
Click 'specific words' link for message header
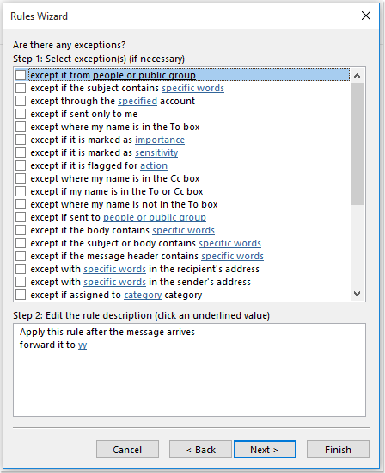click(233, 256)
